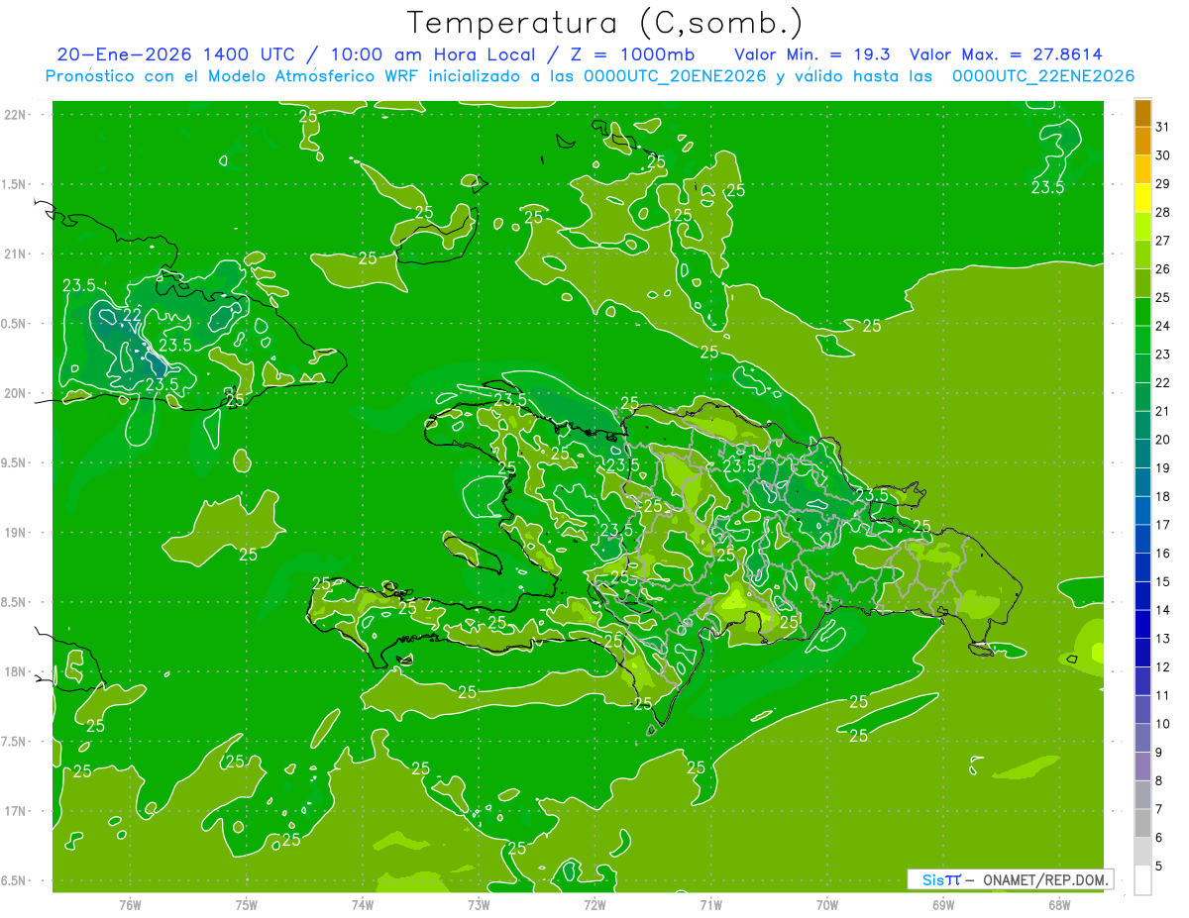Click the yellow color bar segment between 28 and 29
This screenshot has height=918, width=1189.
[1142, 198]
